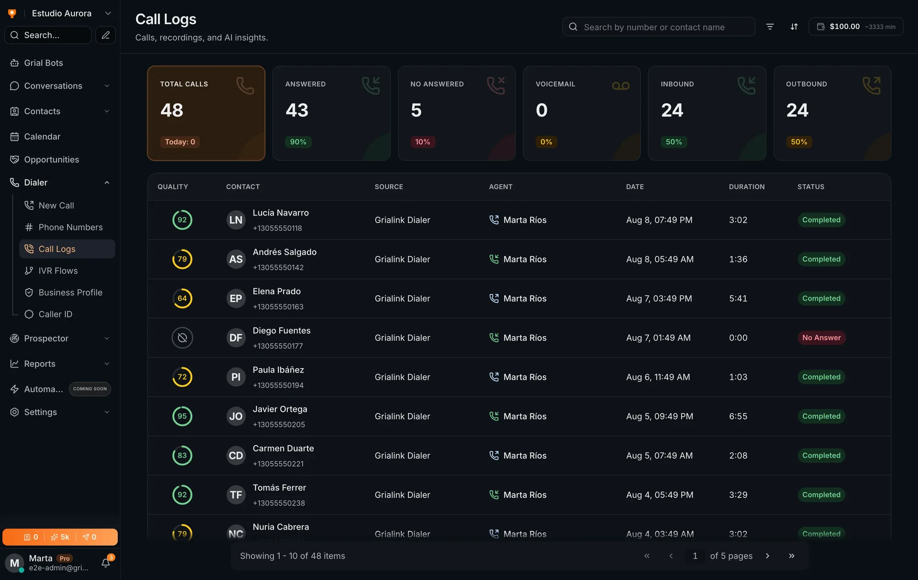Click the Estudio Aurora workspace logo icon
The height and width of the screenshot is (580, 918).
(12, 13)
